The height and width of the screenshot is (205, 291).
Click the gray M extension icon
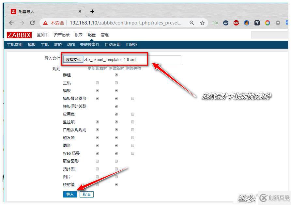point(278,23)
